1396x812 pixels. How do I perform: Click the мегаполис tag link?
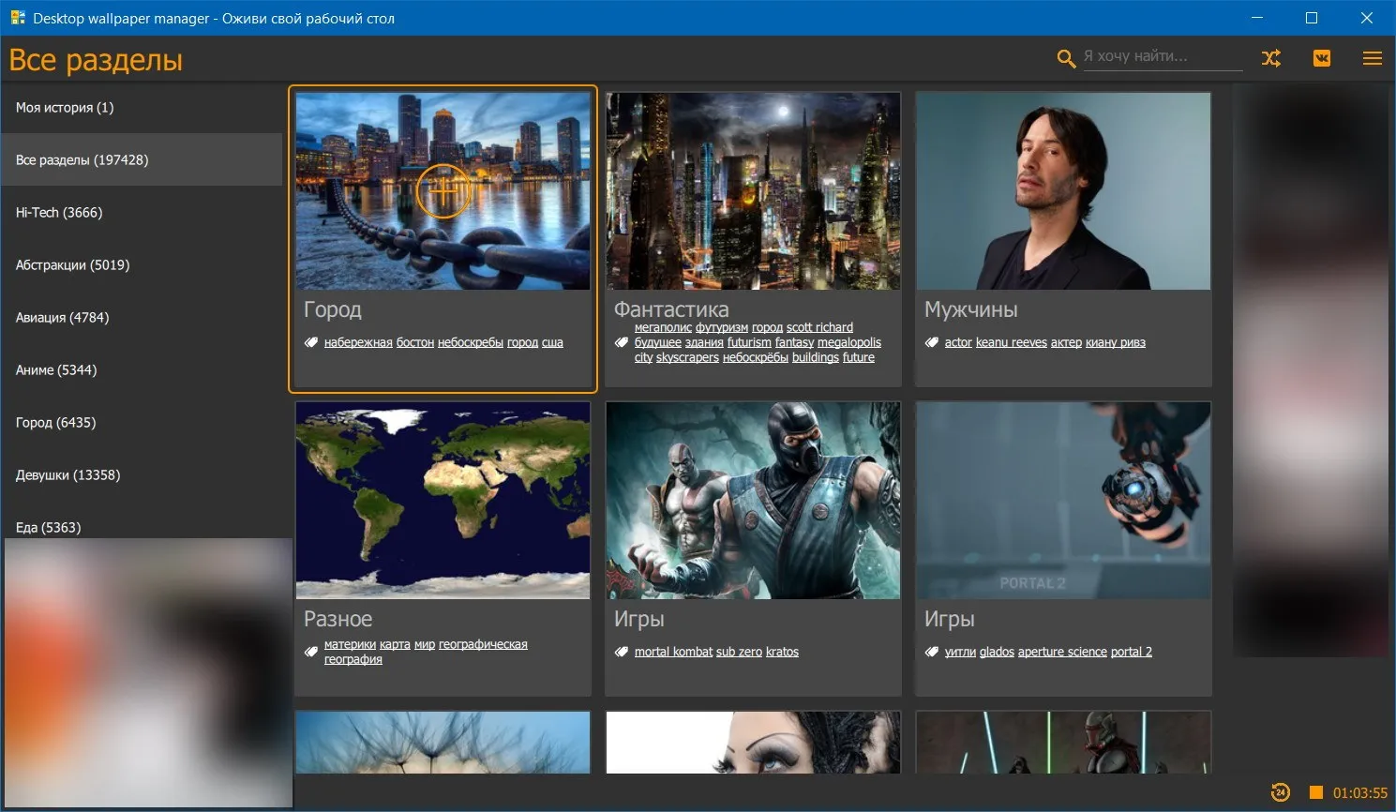click(663, 327)
